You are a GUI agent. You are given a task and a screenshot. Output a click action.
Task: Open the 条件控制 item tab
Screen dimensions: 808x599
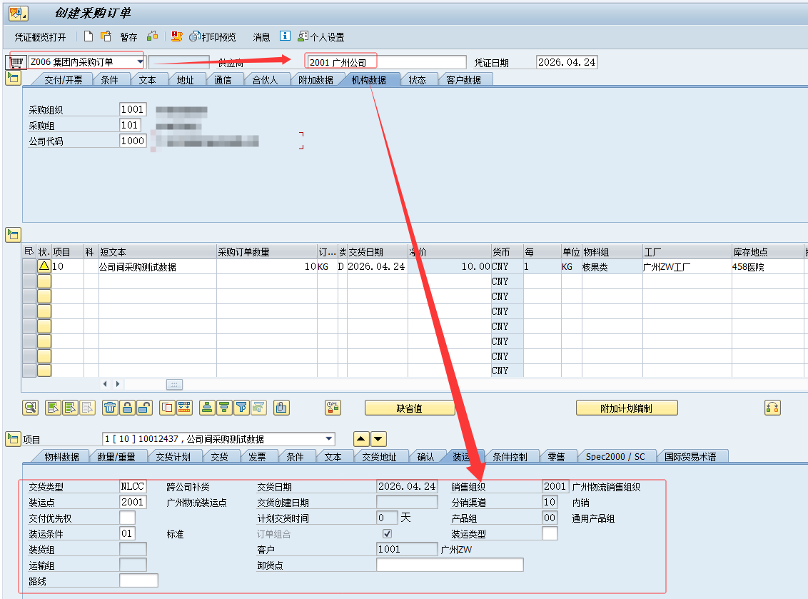510,457
